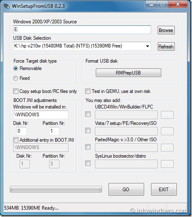Enable Test in QEMU checkbox
The width and height of the screenshot is (192, 217).
point(88,91)
